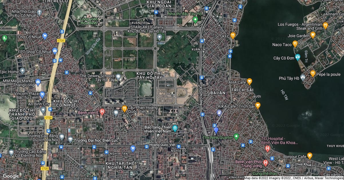
Task: Click the BÁI ÂN neighborhood label
Action: pyautogui.click(x=218, y=93)
